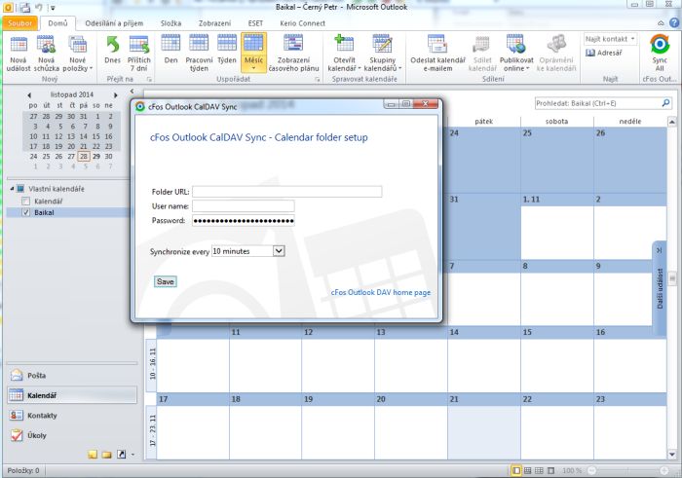Click the Password field
Image resolution: width=682 pixels, height=478 pixels.
pyautogui.click(x=244, y=220)
